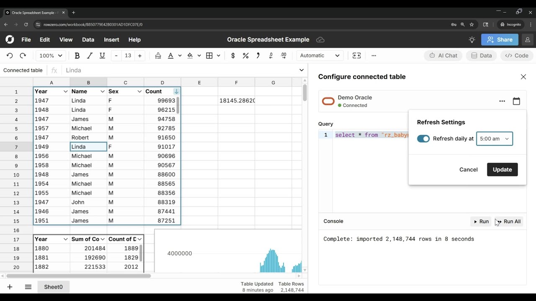
Task: Bookmark page with star icon
Action: pos(472,25)
